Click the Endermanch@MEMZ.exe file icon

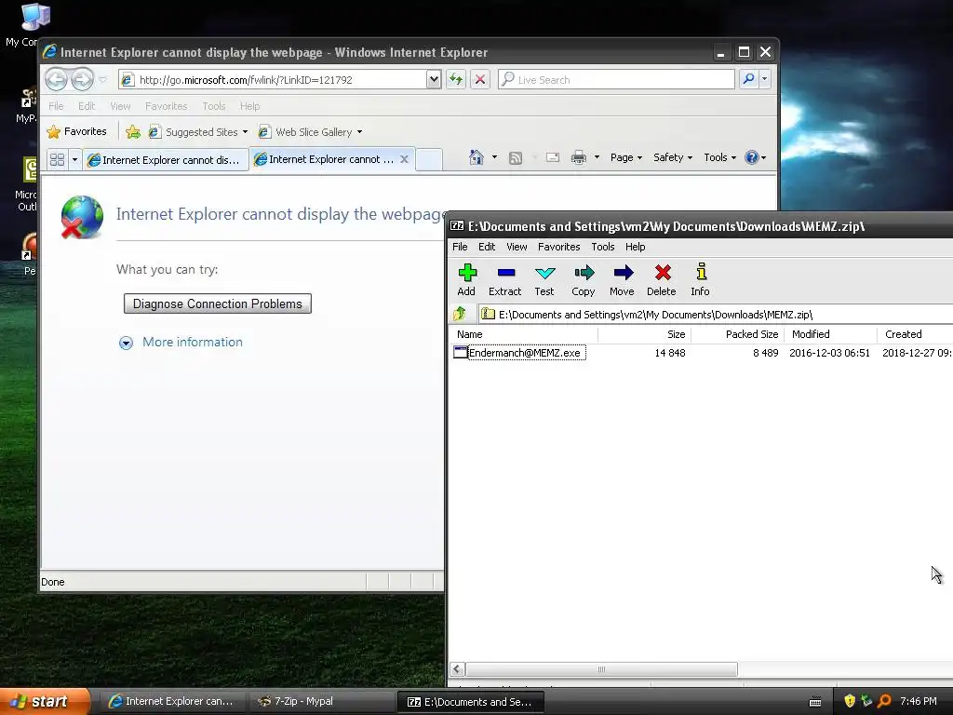pos(461,353)
